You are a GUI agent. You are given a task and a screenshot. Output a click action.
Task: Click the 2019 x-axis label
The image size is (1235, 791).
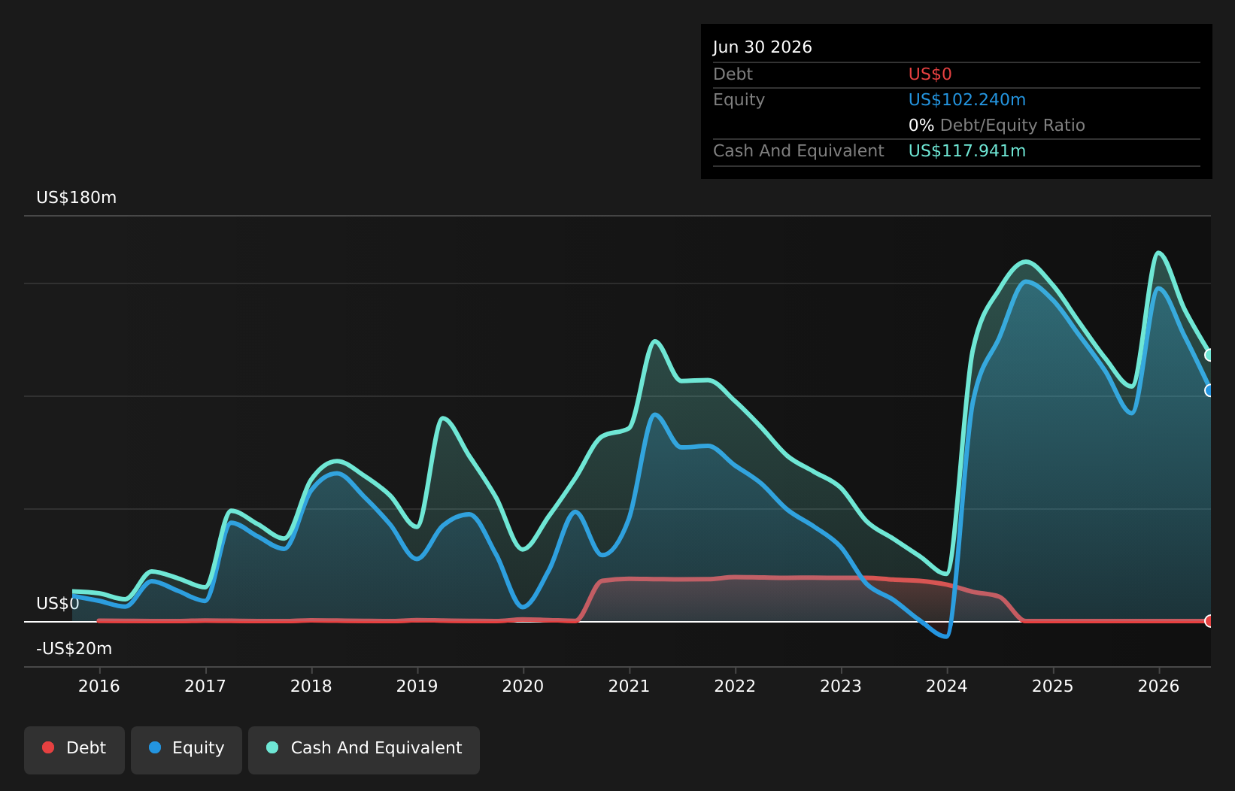pos(417,686)
